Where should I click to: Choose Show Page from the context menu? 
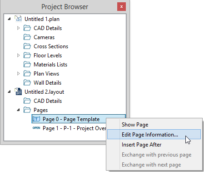[x=154, y=125]
